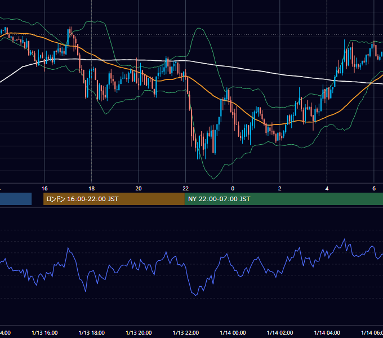Click the 0 hour label on upper axis
The height and width of the screenshot is (338, 383).
233,188
